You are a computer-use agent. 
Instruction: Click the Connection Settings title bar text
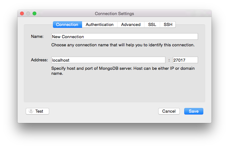(114, 14)
